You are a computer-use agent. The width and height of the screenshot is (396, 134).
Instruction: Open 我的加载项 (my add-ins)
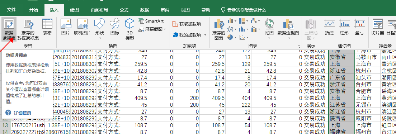pos(187,35)
